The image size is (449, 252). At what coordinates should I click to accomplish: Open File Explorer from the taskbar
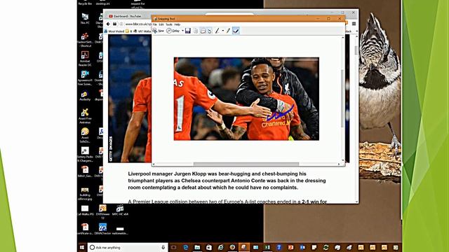click(197, 247)
